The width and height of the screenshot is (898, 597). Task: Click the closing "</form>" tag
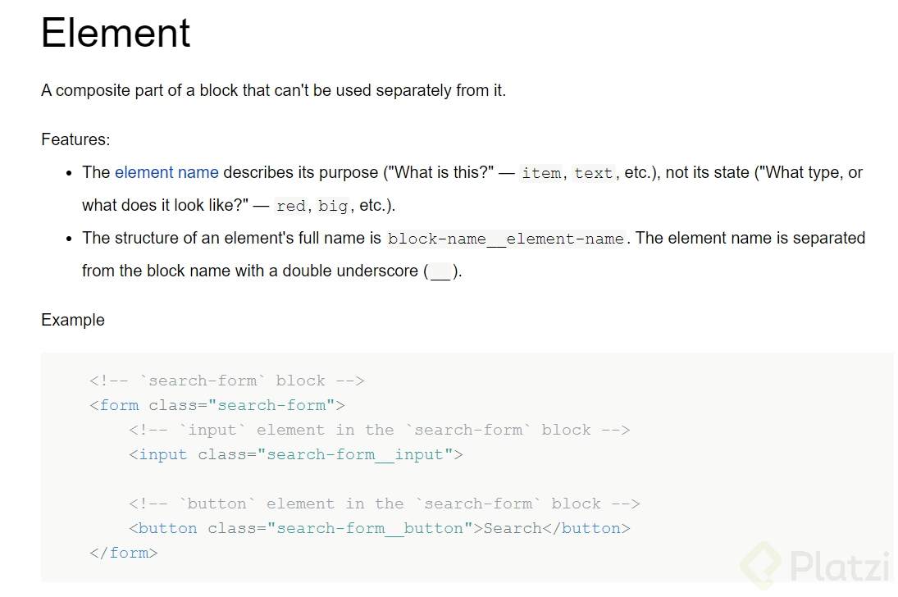tap(124, 553)
